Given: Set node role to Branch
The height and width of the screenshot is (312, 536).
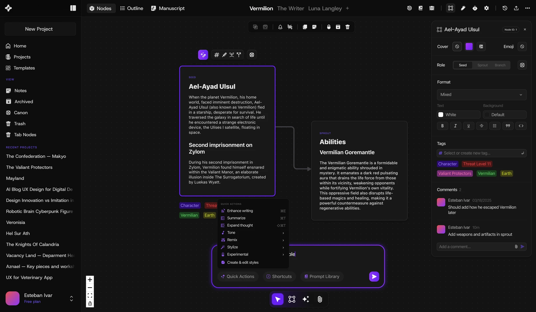Looking at the screenshot, I should pyautogui.click(x=500, y=65).
